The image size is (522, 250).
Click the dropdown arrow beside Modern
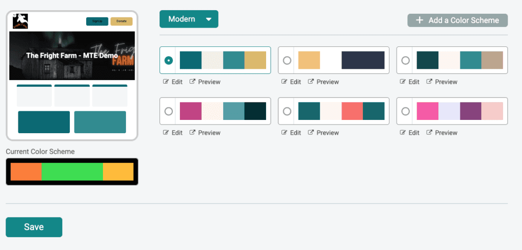tap(208, 19)
